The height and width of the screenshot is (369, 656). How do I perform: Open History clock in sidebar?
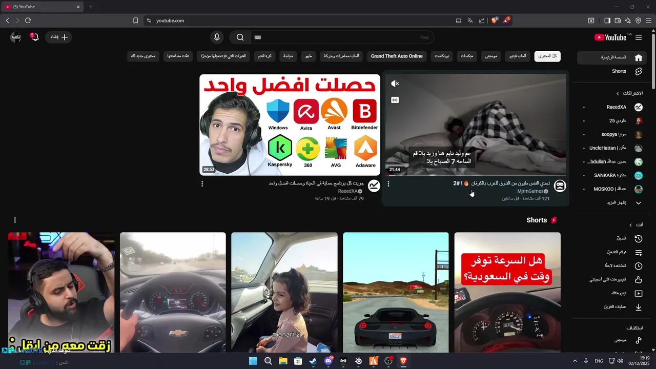coord(639,238)
